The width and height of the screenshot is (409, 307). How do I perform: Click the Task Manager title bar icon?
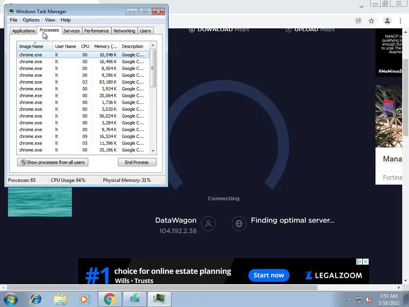(11, 11)
